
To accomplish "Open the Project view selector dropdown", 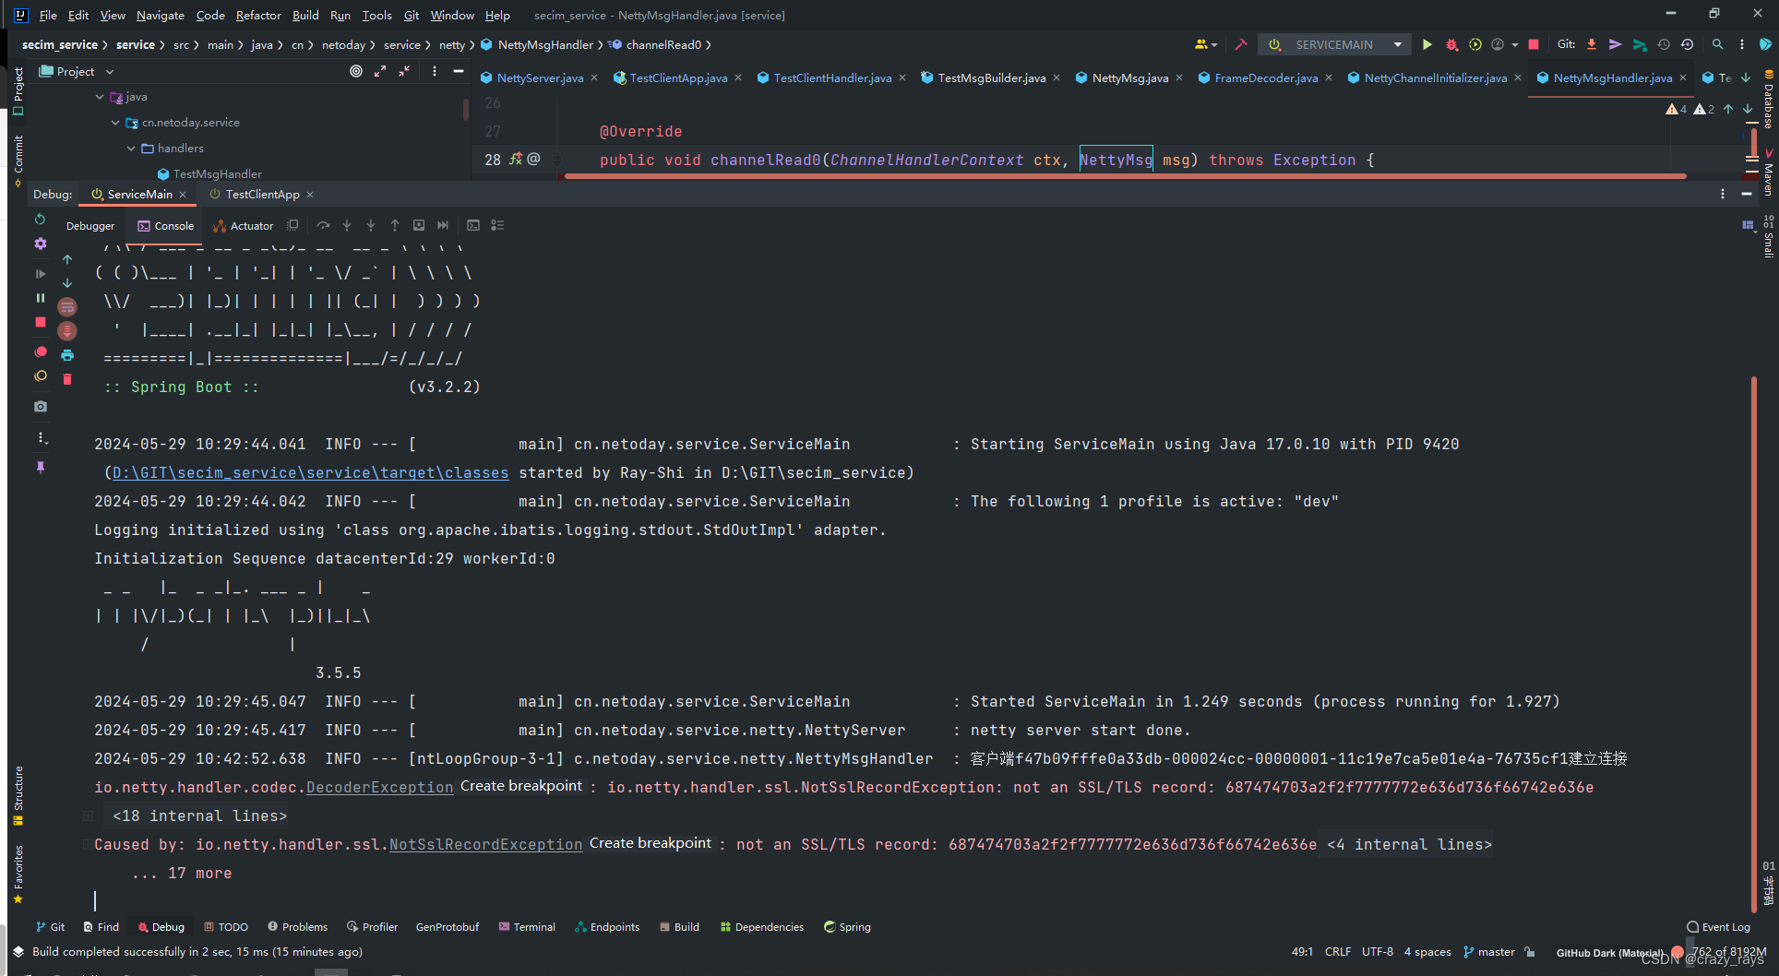I will click(x=109, y=71).
